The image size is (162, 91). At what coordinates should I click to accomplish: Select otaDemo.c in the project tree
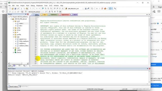coord(23,43)
